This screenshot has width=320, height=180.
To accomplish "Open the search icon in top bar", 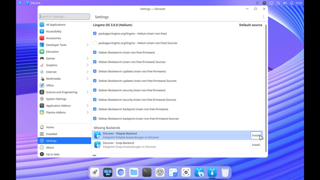I will click(278, 3).
